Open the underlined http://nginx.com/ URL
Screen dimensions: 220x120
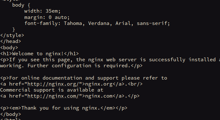coord(53,96)
